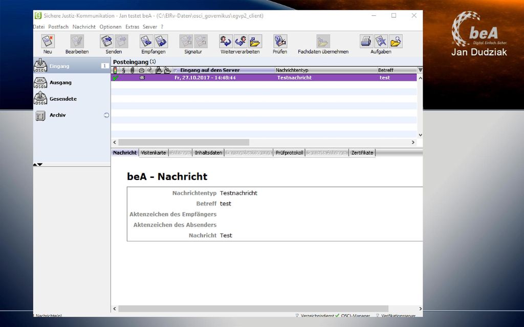This screenshot has width=524, height=327.
Task: Click the search folder icon in Aufgaben
Action: pos(396,41)
